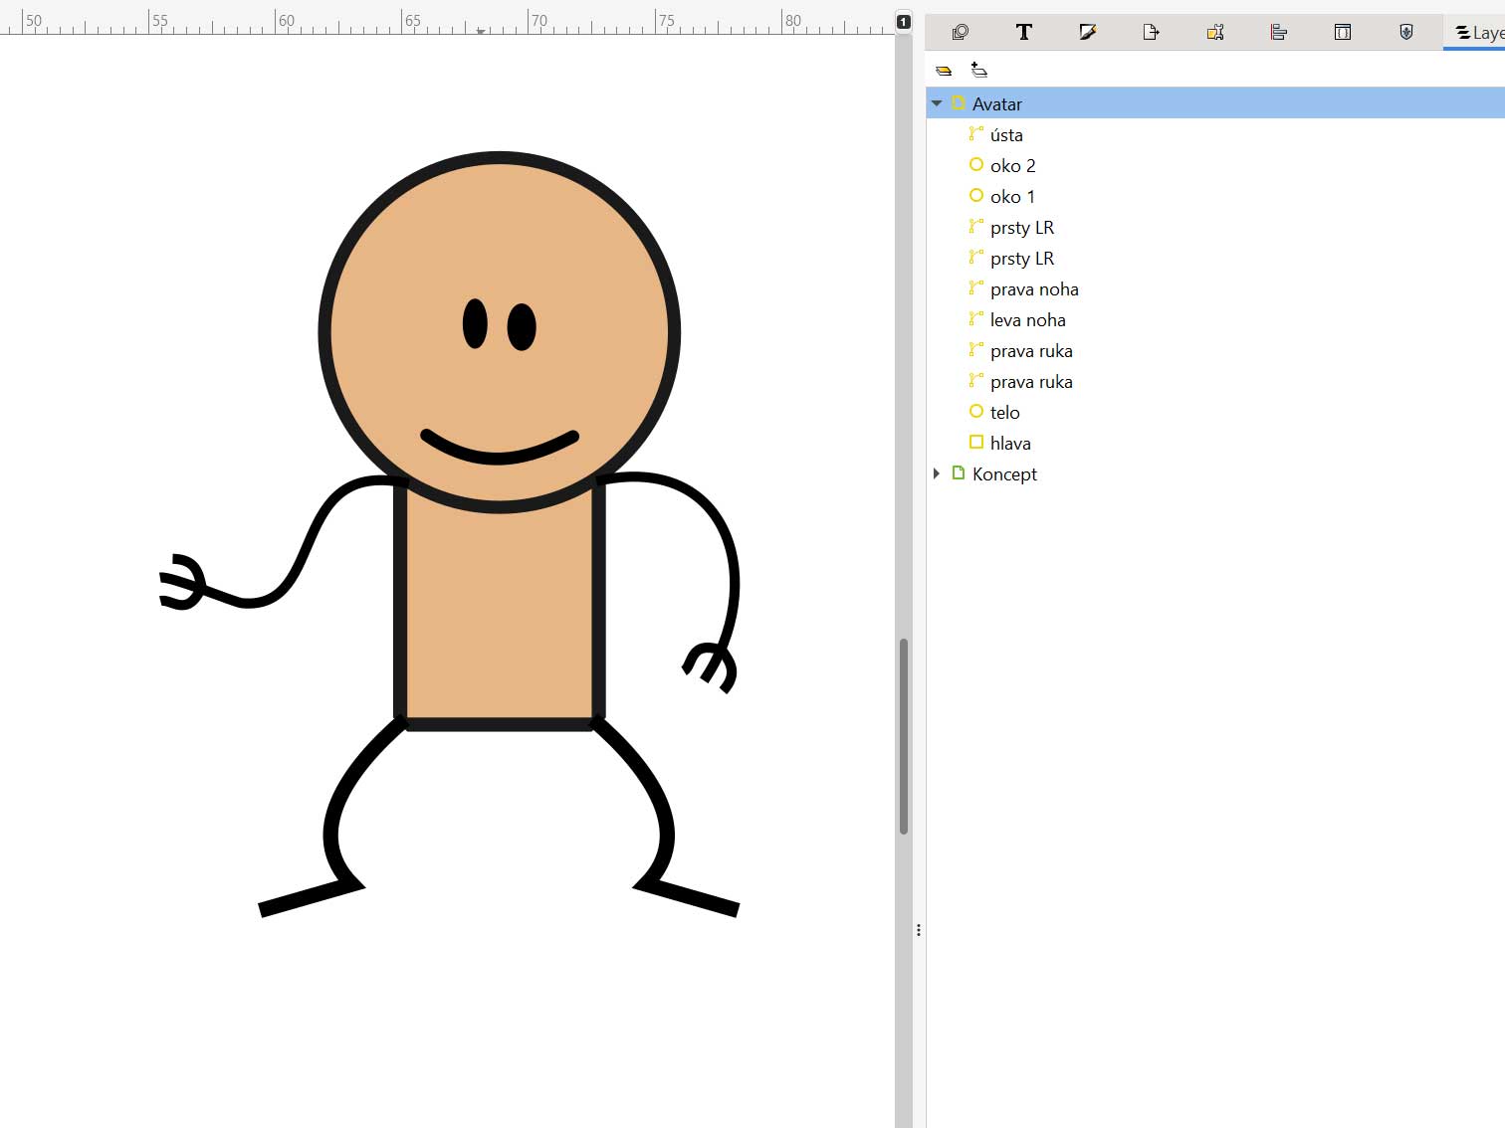Select the "telo" object in the list
This screenshot has width=1505, height=1128.
coord(1004,412)
